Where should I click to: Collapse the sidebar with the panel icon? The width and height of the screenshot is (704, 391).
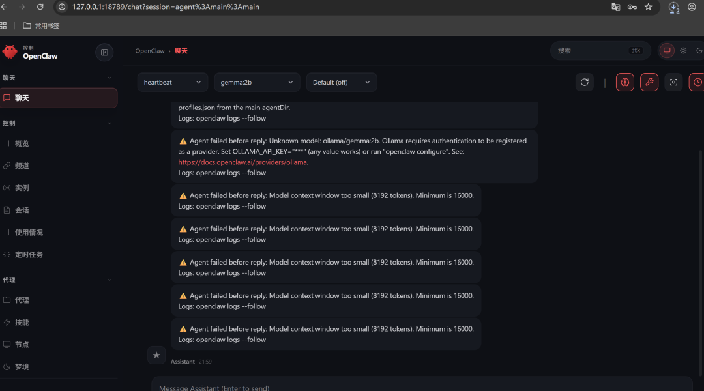[104, 53]
